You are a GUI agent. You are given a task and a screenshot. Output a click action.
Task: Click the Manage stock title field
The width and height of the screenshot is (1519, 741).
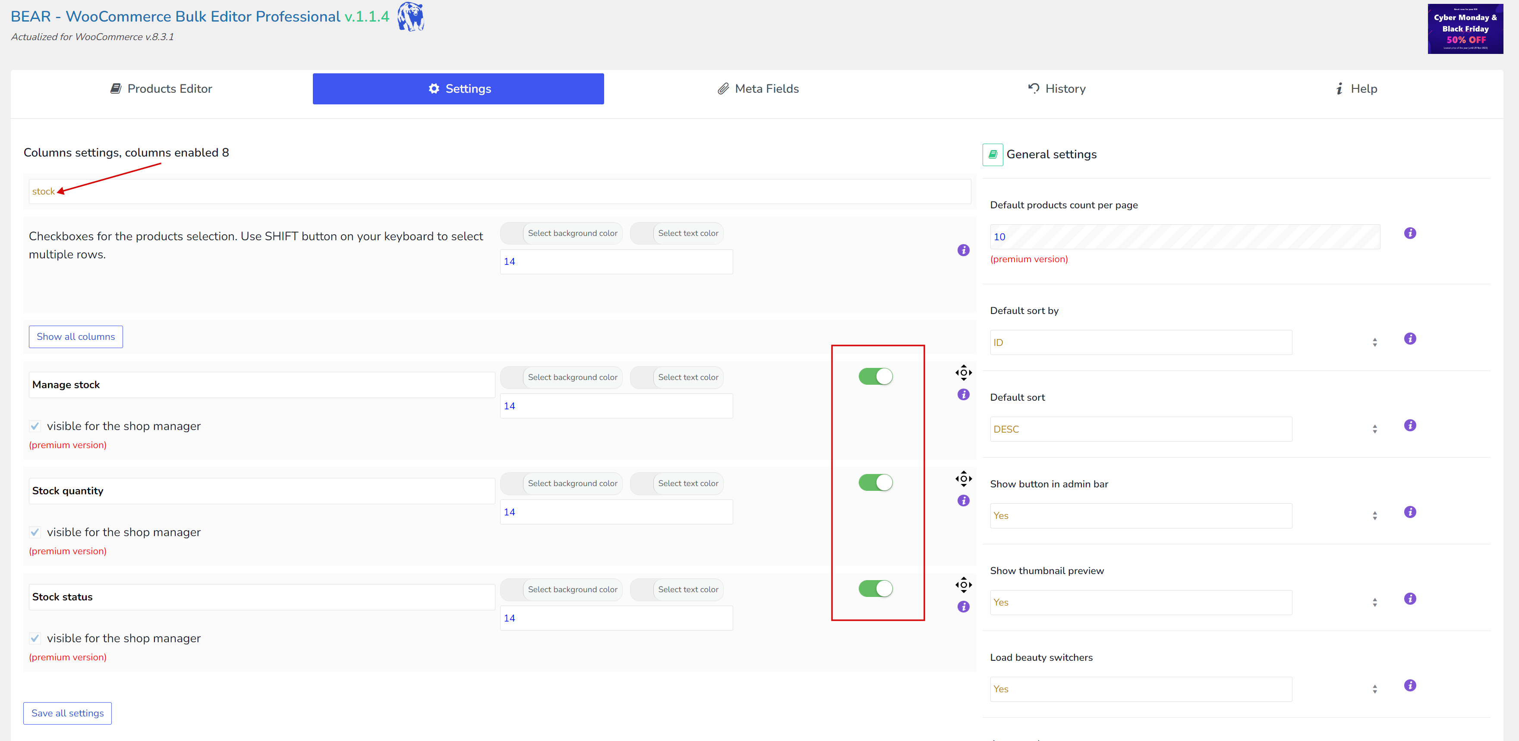262,385
